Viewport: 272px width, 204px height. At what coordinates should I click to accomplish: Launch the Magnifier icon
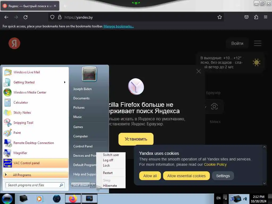[x=7, y=153]
